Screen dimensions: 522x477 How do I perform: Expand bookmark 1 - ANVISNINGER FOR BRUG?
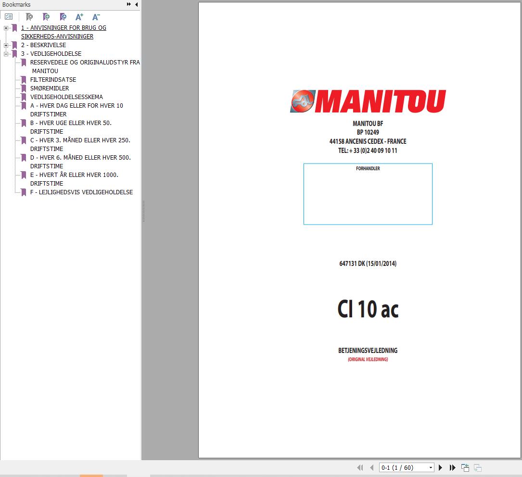click(6, 28)
